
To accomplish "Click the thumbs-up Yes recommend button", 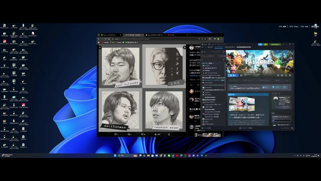I will click(266, 87).
